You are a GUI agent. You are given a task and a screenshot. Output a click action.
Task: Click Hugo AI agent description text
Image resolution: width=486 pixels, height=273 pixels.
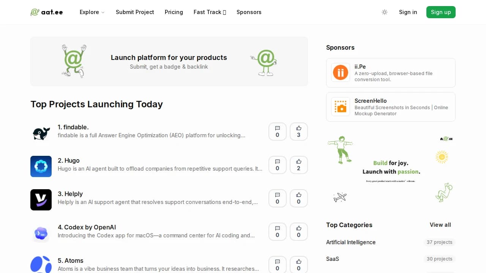pyautogui.click(x=160, y=169)
